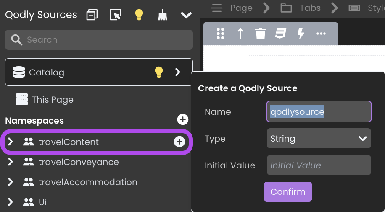Add a source to travelContent namespace
The width and height of the screenshot is (385, 212).
[179, 142]
